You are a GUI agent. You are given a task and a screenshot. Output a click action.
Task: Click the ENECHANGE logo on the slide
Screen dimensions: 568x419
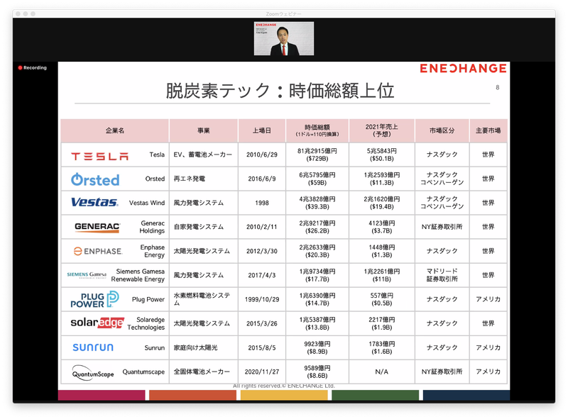click(463, 68)
